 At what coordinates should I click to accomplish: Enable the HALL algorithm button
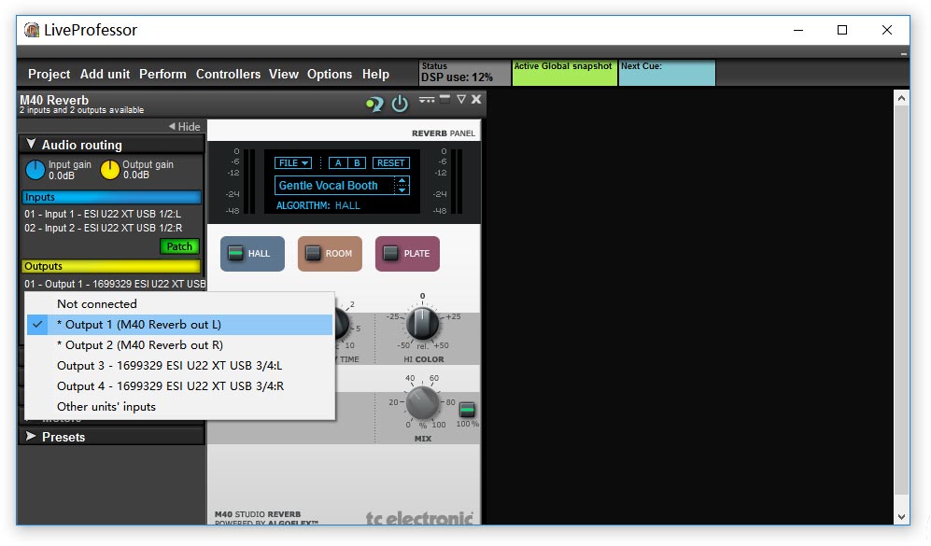252,254
